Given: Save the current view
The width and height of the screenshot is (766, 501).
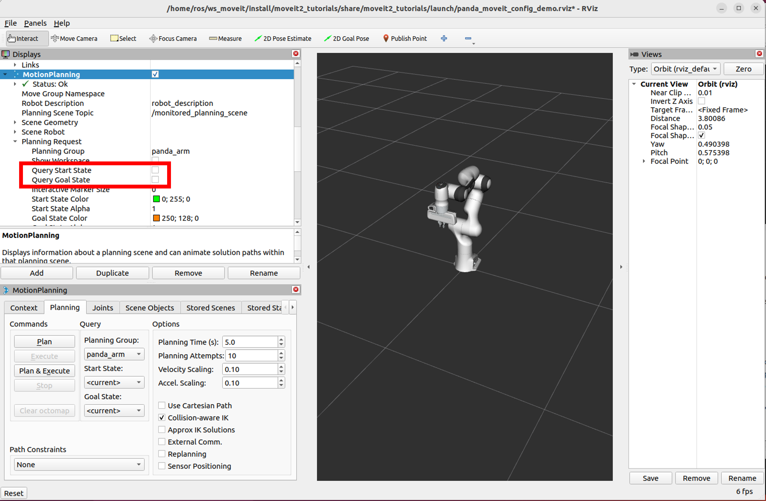Looking at the screenshot, I should 650,478.
